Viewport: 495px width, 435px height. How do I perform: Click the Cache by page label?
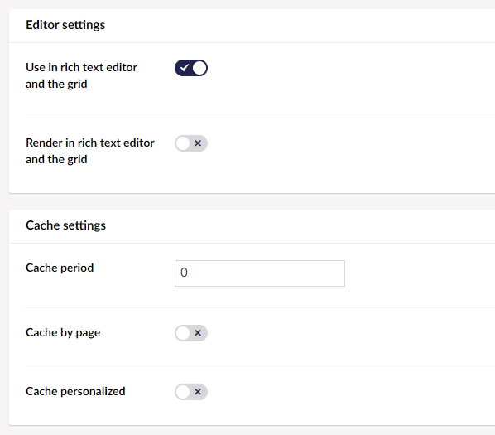click(x=63, y=332)
